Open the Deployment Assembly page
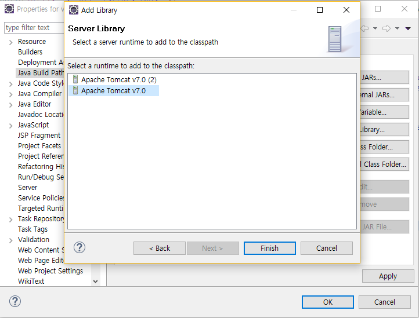419x318 pixels. (x=41, y=62)
